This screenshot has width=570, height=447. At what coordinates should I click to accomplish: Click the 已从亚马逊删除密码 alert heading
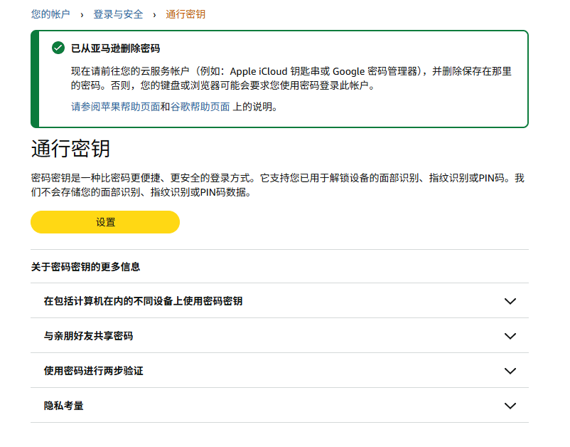(x=115, y=48)
